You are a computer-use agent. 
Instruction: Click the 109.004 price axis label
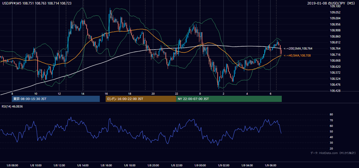(x=335, y=18)
